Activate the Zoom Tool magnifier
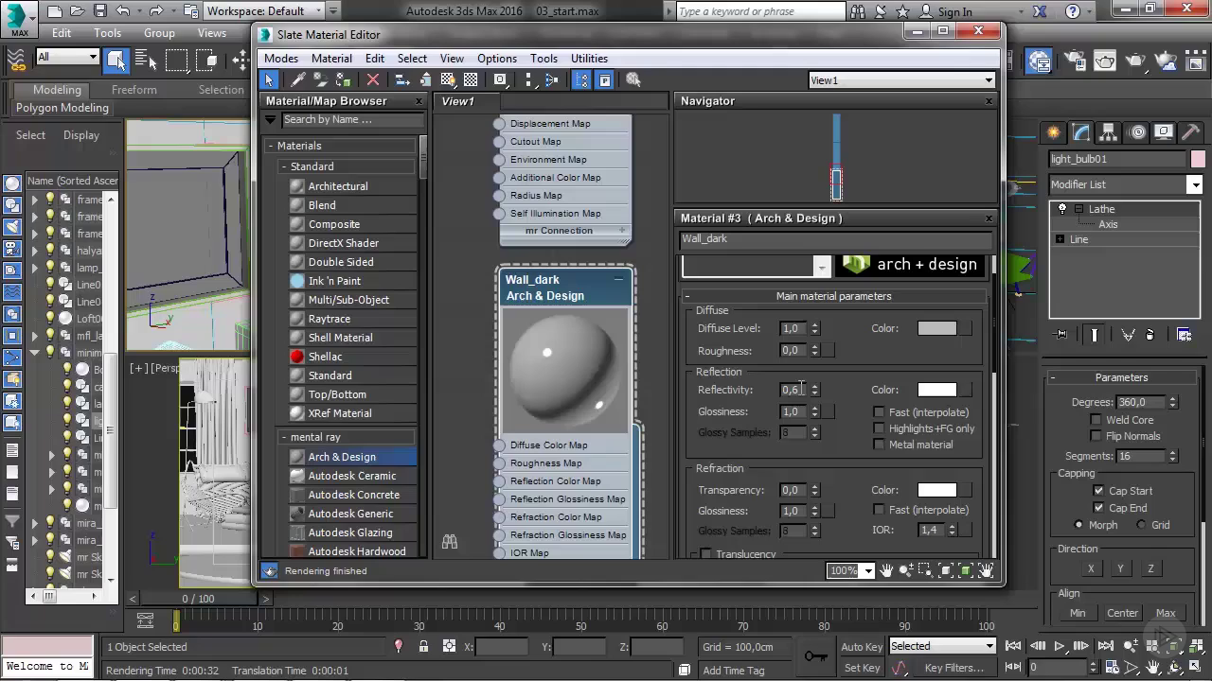 click(x=907, y=570)
